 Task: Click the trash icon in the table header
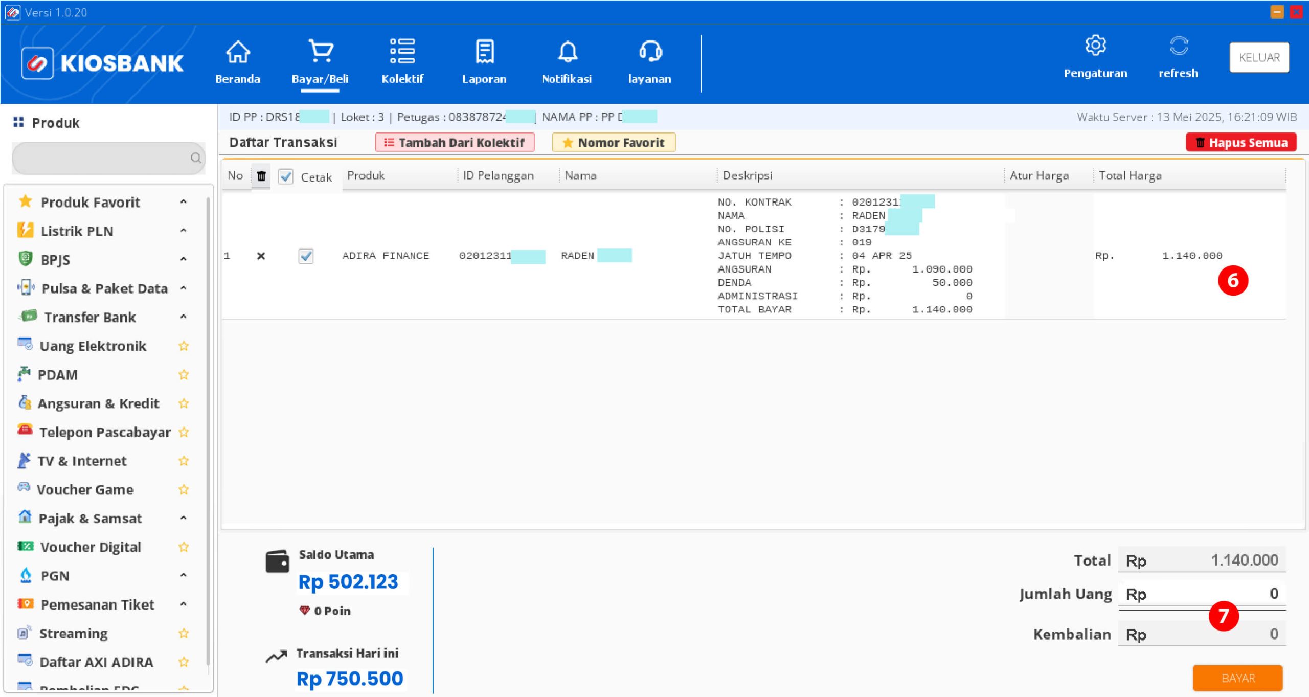(x=261, y=175)
